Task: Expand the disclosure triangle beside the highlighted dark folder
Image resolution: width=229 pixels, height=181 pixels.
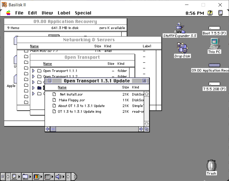Action: point(33,88)
